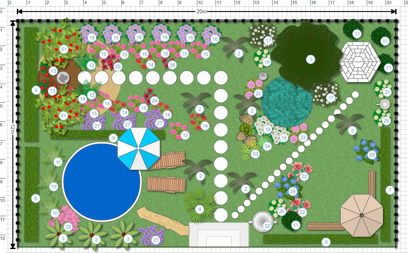Select number label 21 on the cream roses

pos(388,92)
